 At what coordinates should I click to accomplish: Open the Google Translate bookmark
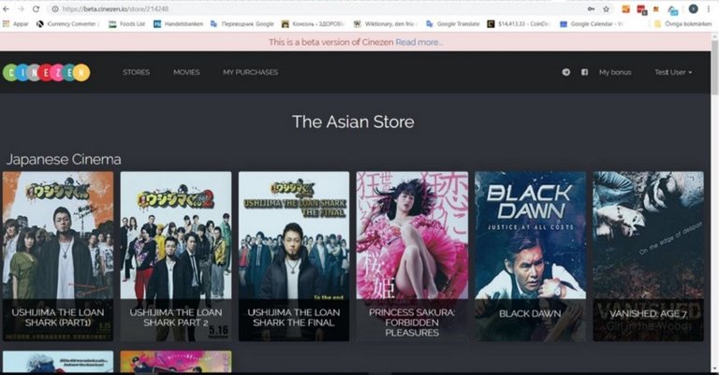(452, 23)
